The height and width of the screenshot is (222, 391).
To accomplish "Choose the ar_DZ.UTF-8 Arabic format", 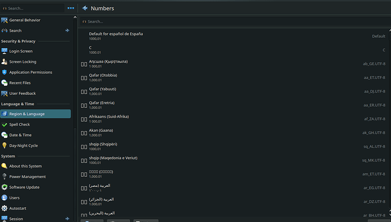I will point(233,202).
